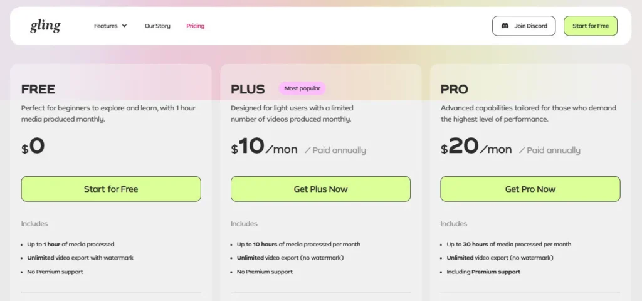Click the Up to 10 hours feature line

pyautogui.click(x=298, y=244)
